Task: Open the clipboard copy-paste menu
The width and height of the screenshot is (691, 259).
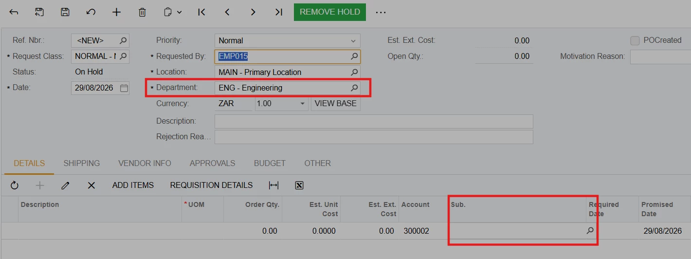Action: tap(172, 12)
